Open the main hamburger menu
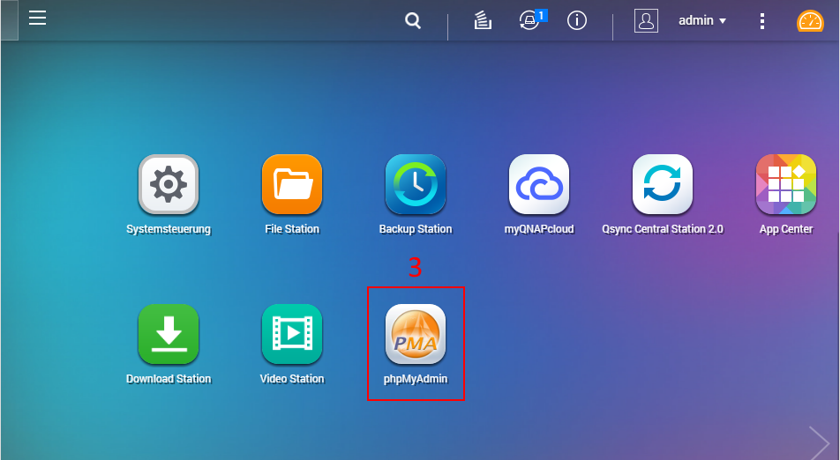This screenshot has height=460, width=840. (x=37, y=19)
